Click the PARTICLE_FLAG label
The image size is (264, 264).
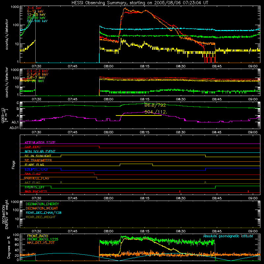tap(37, 178)
